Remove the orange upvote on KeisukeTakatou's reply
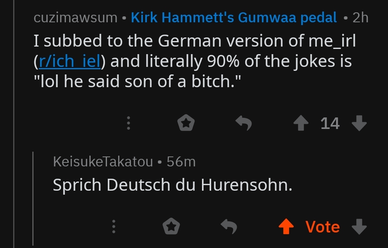The height and width of the screenshot is (248, 388). [286, 227]
